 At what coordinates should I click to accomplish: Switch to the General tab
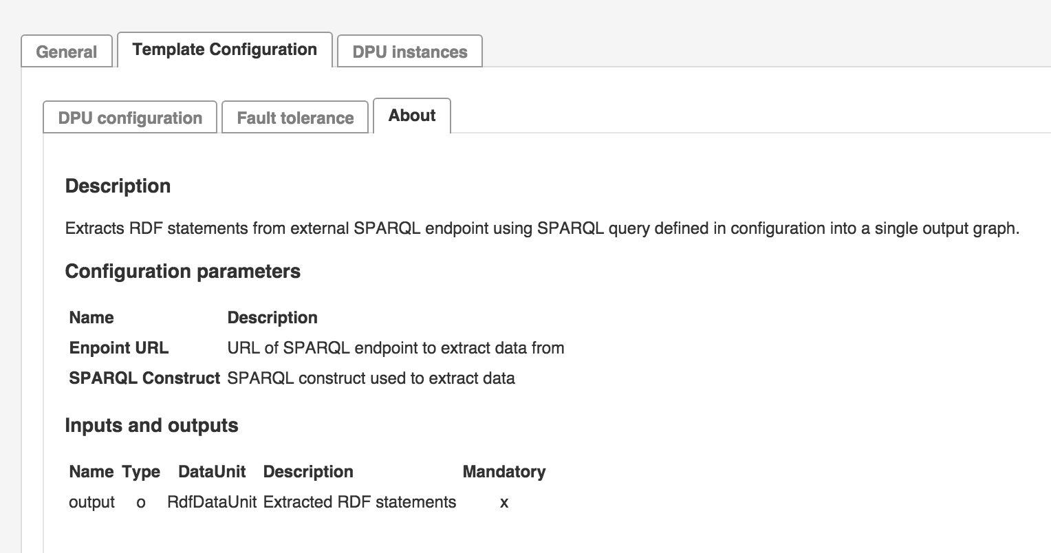[x=66, y=52]
